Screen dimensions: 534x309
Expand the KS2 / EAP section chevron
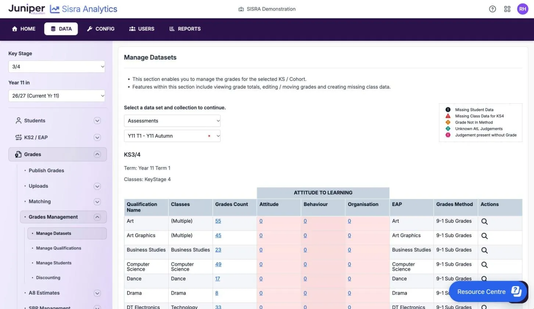point(97,138)
